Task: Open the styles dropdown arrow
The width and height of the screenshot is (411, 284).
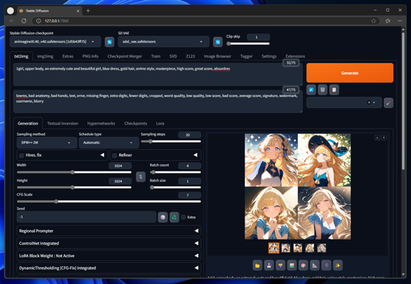Action: coord(374,103)
